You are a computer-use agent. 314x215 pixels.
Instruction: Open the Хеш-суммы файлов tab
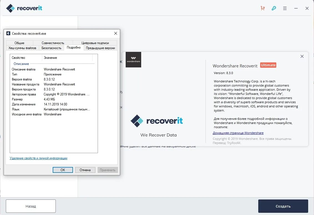point(22,48)
